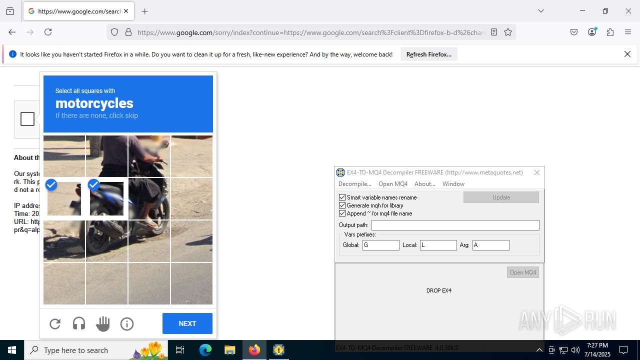Open Task View on taskbar
The height and width of the screenshot is (360, 640).
pos(180,350)
